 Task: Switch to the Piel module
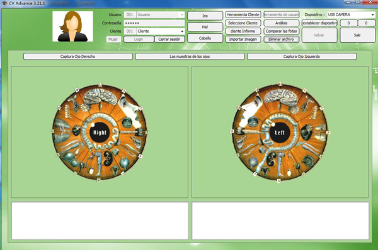(x=205, y=27)
